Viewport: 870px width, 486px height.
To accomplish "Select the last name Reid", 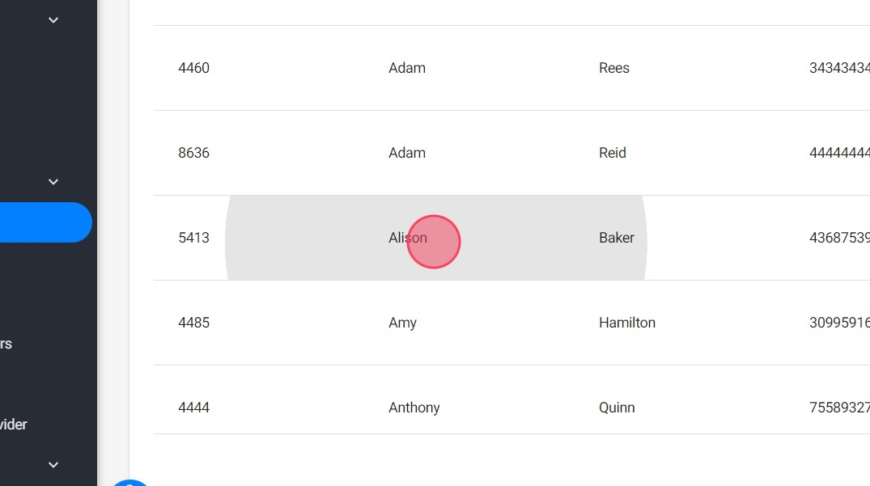I will pyautogui.click(x=612, y=153).
